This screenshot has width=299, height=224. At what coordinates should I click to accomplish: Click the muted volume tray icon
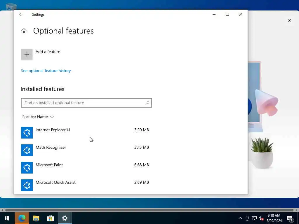click(261, 218)
